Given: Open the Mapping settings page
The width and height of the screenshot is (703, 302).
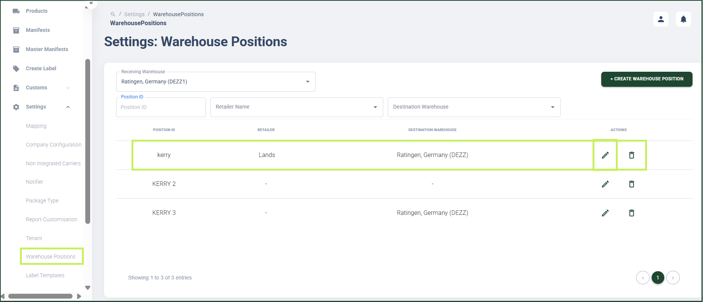Looking at the screenshot, I should 36,126.
